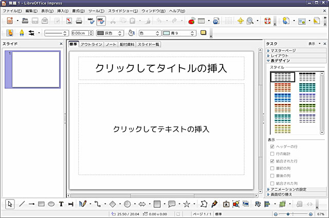Viewport: 329px width, 218px height.
Task: Select the blue table style swatch
Action: 283,98
